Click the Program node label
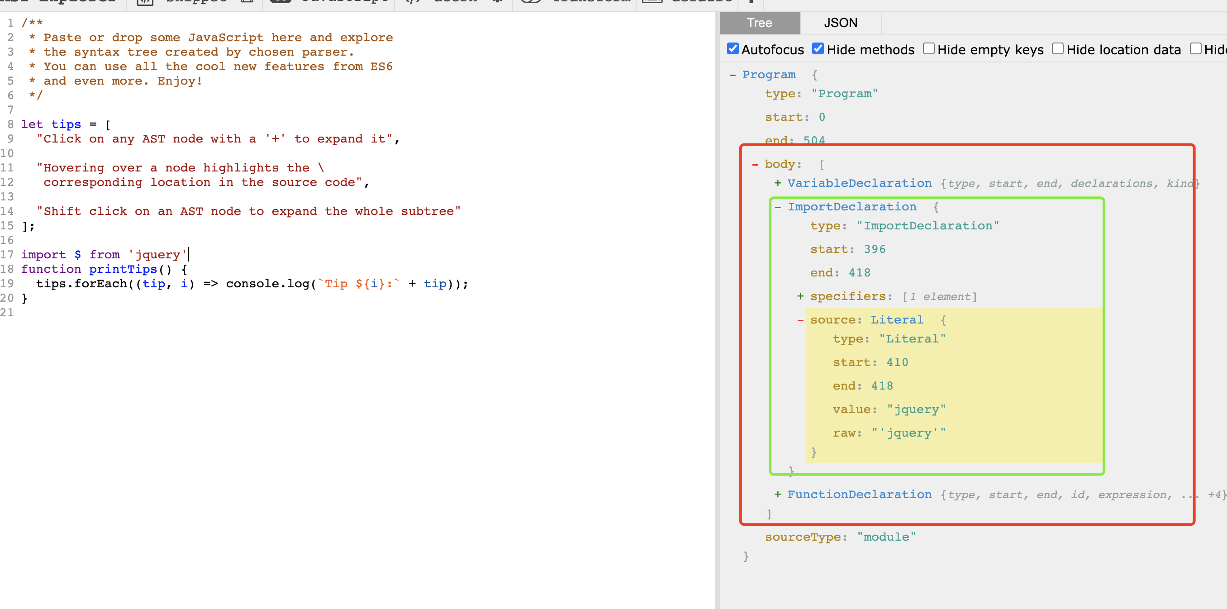Screen dimensions: 1227x609 [768, 75]
